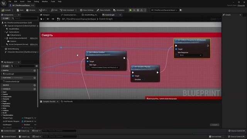Open the File menu
247x139 pixels.
pyautogui.click(x=10, y=2)
